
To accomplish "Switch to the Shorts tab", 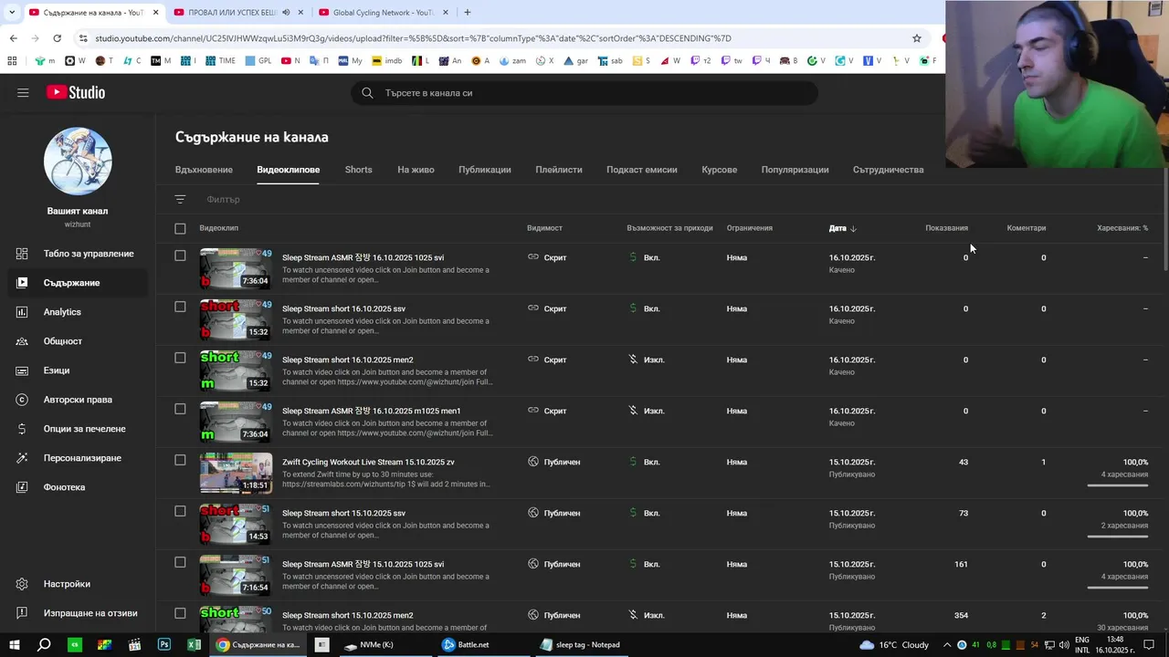I will [x=358, y=170].
